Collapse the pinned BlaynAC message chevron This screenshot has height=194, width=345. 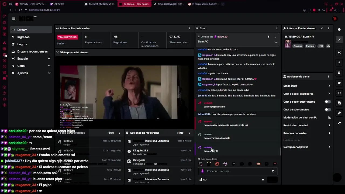point(275,42)
